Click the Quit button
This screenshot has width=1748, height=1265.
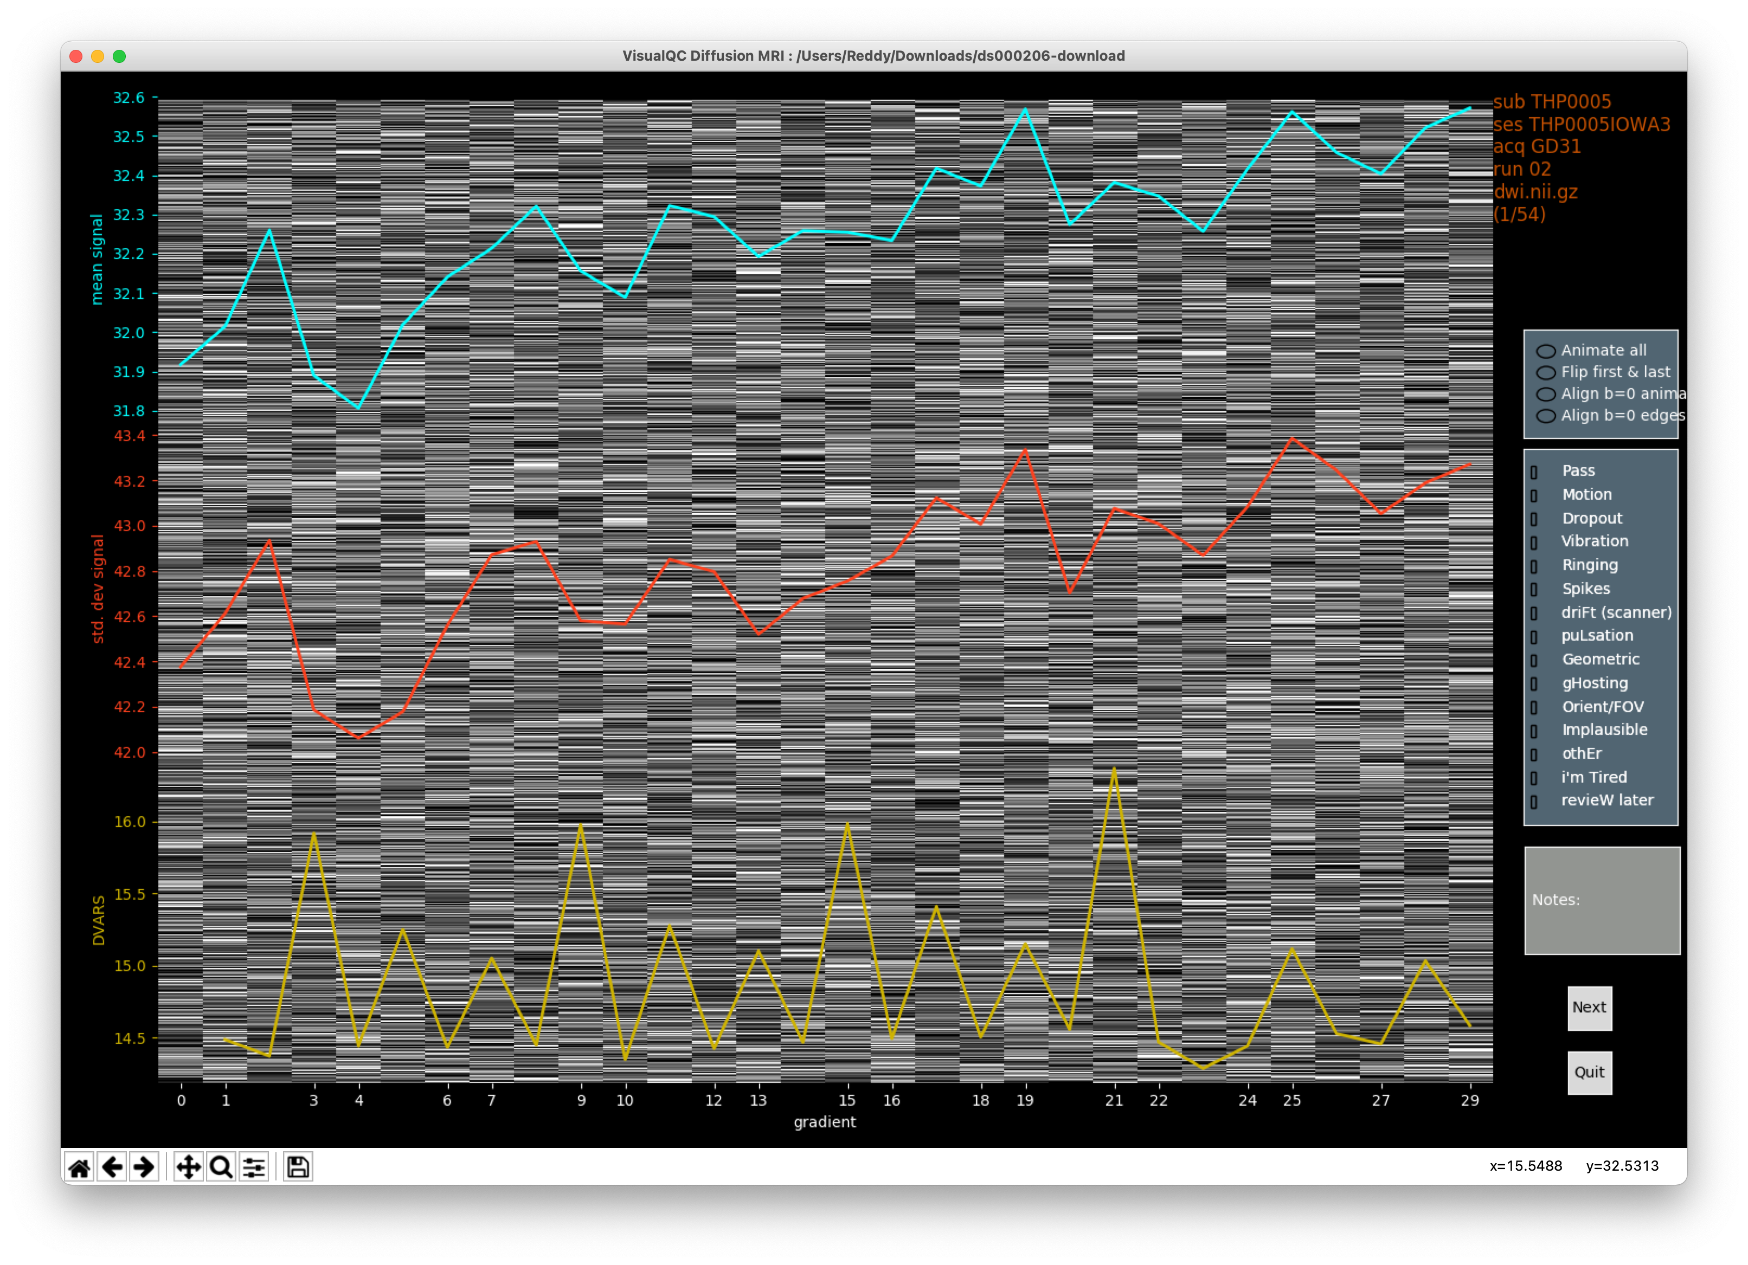[x=1589, y=1073]
